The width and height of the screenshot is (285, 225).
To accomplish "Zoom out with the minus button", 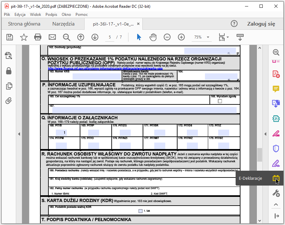I will [167, 37].
